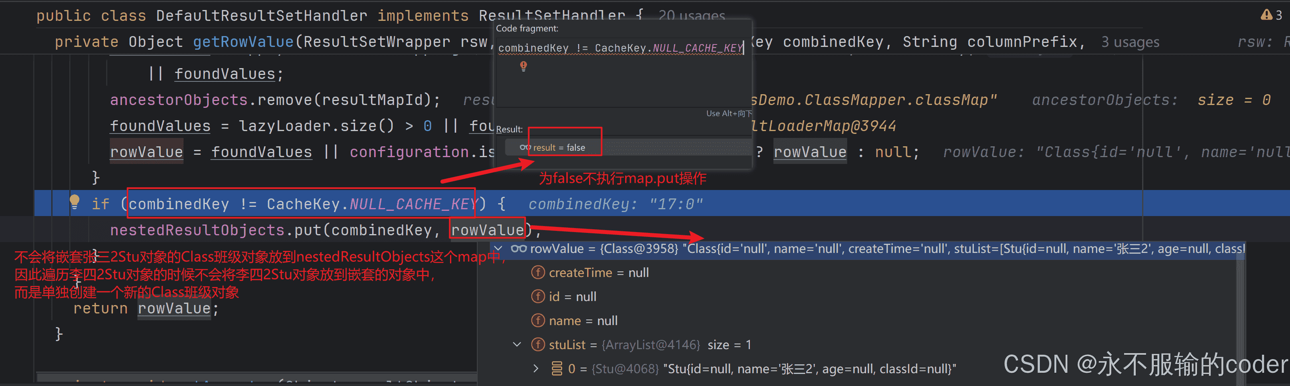Image resolution: width=1290 pixels, height=386 pixels.
Task: Click the method name getRowValue
Action: point(243,42)
